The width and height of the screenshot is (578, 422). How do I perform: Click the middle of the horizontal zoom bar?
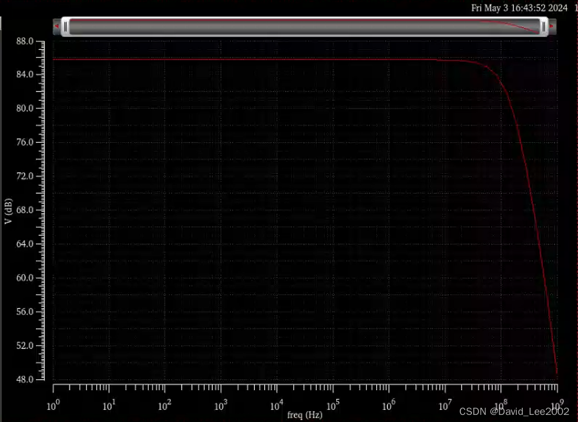tap(305, 27)
